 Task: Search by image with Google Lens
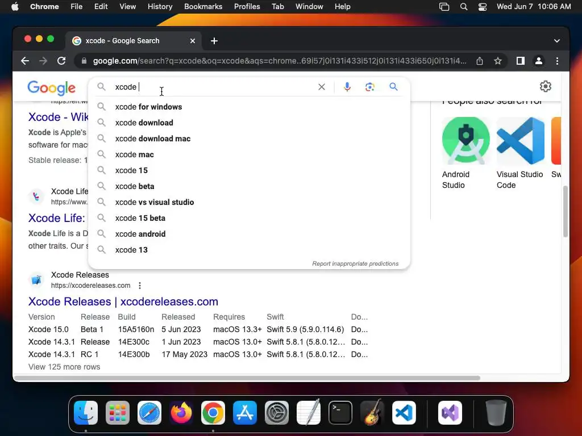369,87
